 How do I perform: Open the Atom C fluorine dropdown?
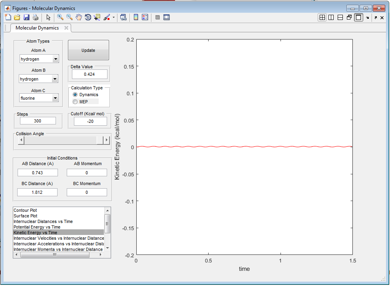click(x=55, y=98)
